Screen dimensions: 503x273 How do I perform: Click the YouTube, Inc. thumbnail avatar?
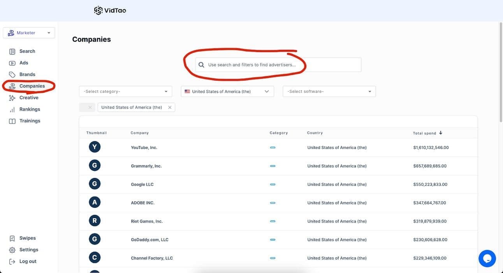[95, 147]
